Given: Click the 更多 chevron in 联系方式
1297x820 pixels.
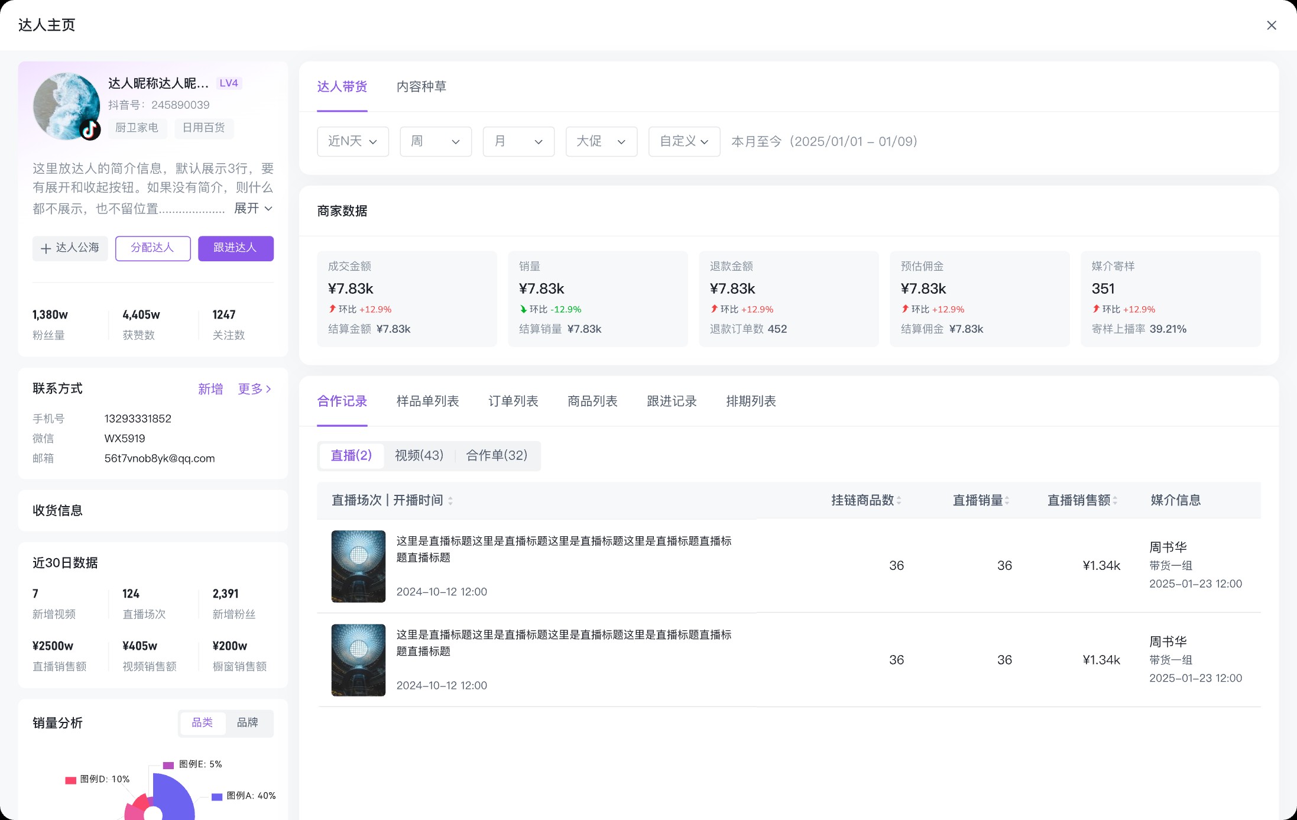Looking at the screenshot, I should [269, 389].
